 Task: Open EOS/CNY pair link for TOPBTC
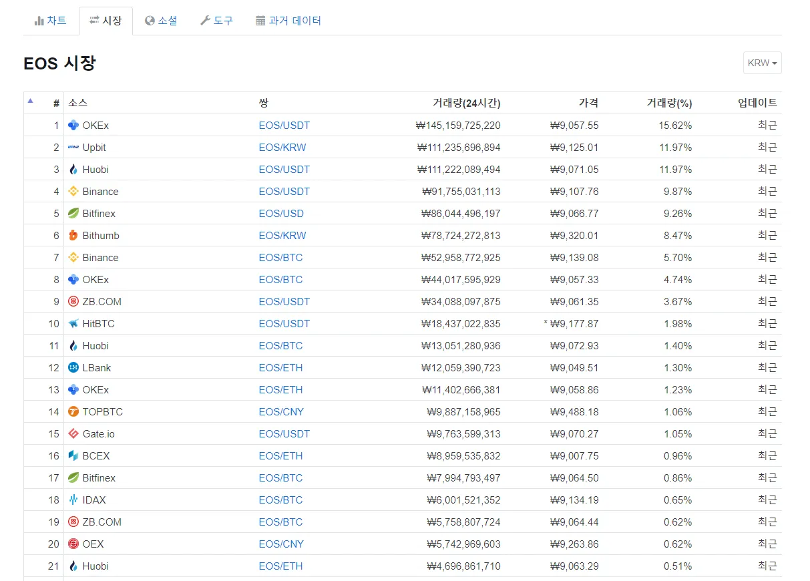pos(281,411)
